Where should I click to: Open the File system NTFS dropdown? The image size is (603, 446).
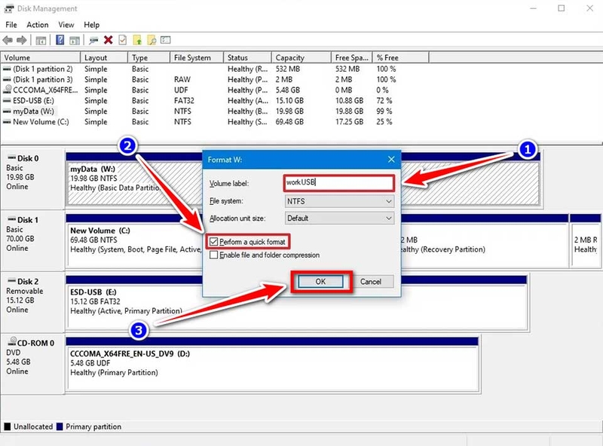click(x=340, y=201)
